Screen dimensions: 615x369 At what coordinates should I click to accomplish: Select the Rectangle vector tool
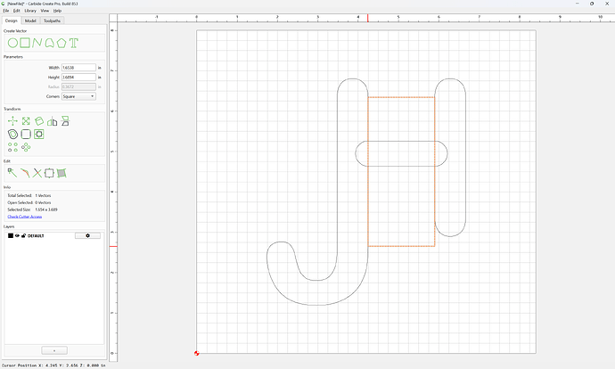pyautogui.click(x=25, y=43)
